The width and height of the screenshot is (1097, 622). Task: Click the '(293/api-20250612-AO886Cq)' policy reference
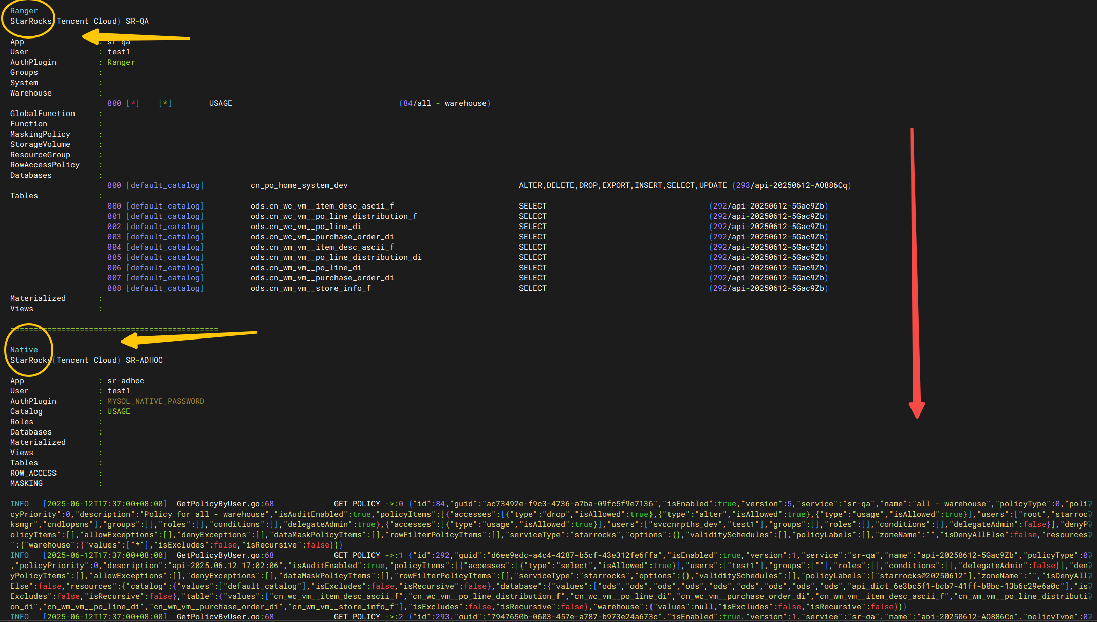tap(792, 185)
